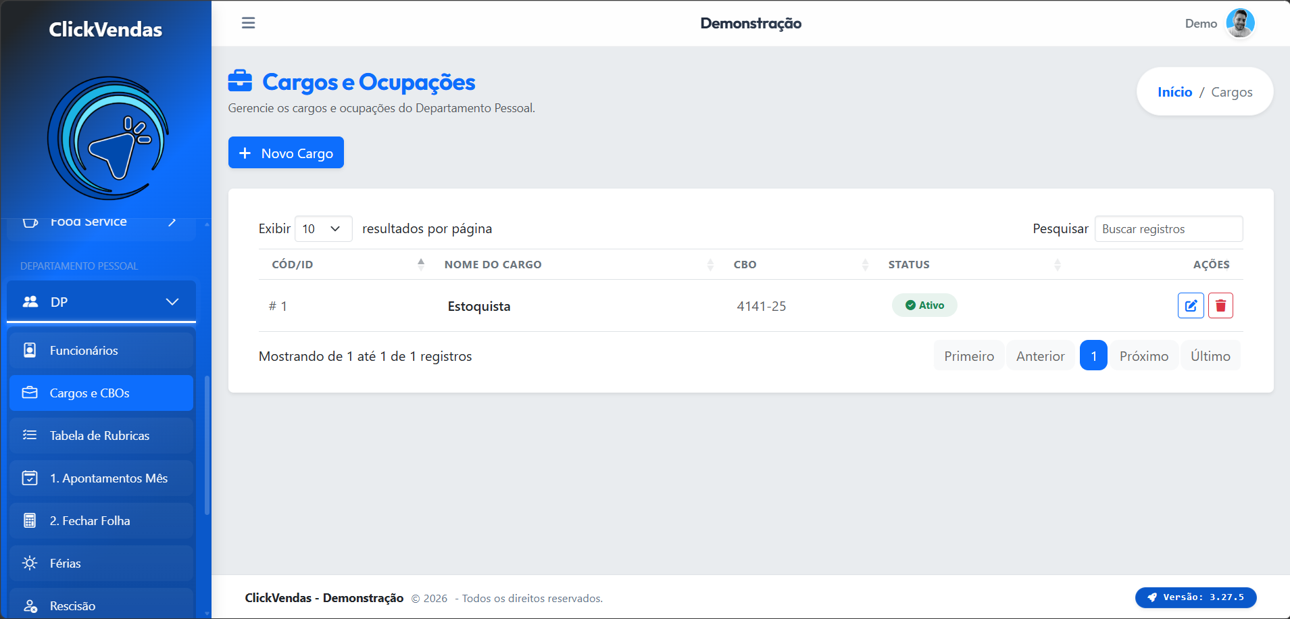Viewport: 1290px width, 619px height.
Task: Open the Rescisão menu item
Action: coord(101,603)
